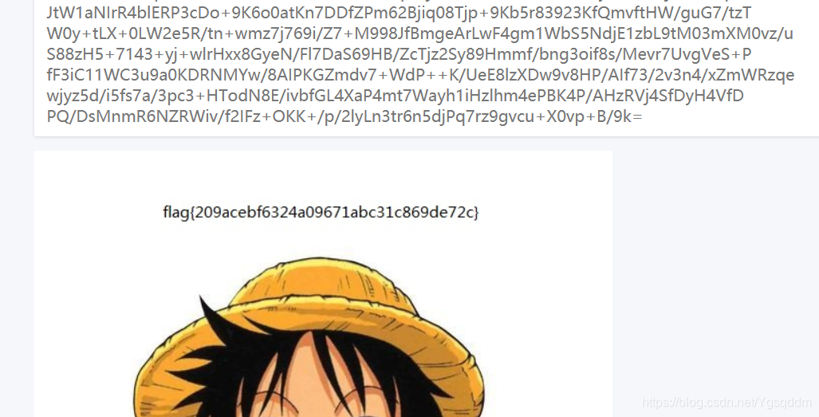Click the trailing equals sign ending base64

pos(637,117)
